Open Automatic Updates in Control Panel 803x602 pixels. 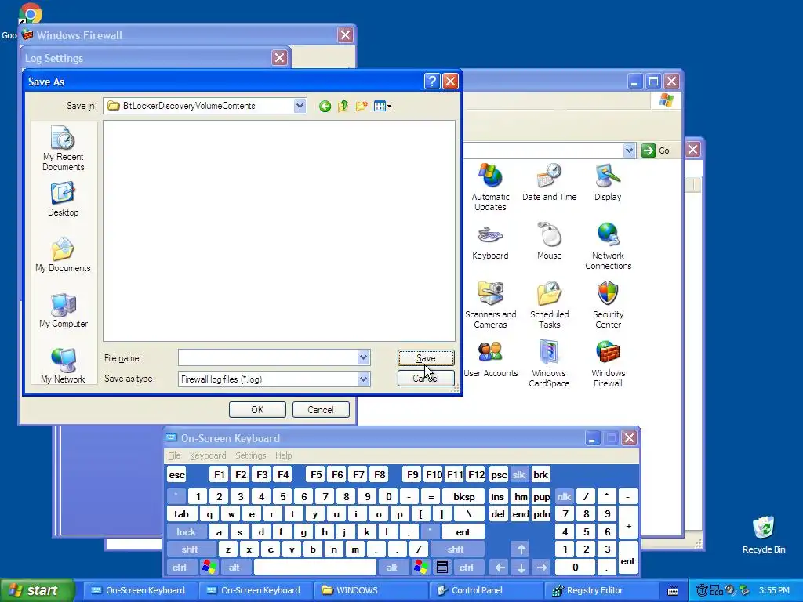point(490,187)
